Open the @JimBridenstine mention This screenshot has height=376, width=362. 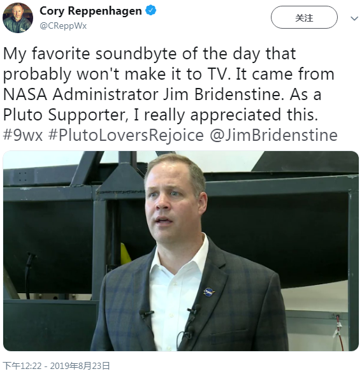(273, 135)
